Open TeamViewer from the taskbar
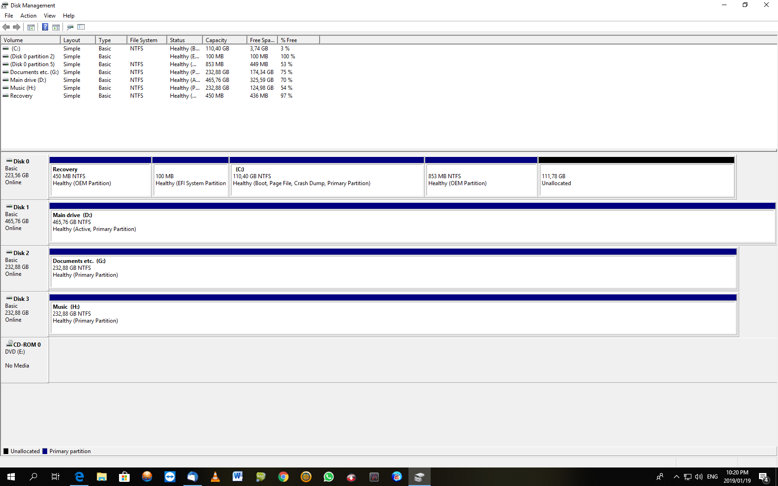The width and height of the screenshot is (778, 486). (x=170, y=477)
